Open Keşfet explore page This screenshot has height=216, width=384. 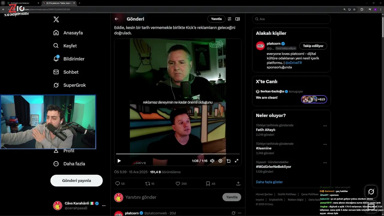[65, 46]
